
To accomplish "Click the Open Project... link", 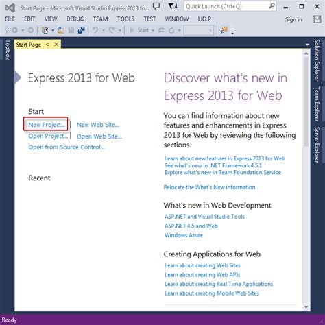I will point(48,136).
